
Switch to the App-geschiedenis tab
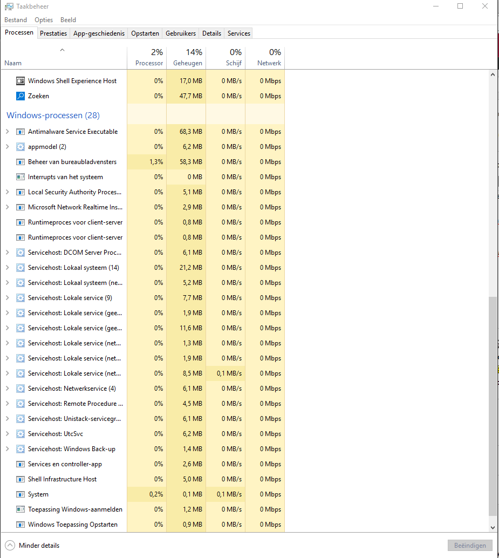pos(99,33)
